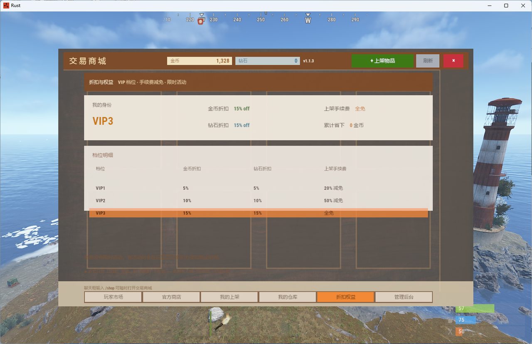The height and width of the screenshot is (344, 532).
Task: Click the 钻石折扣 column header
Action: coord(263,169)
